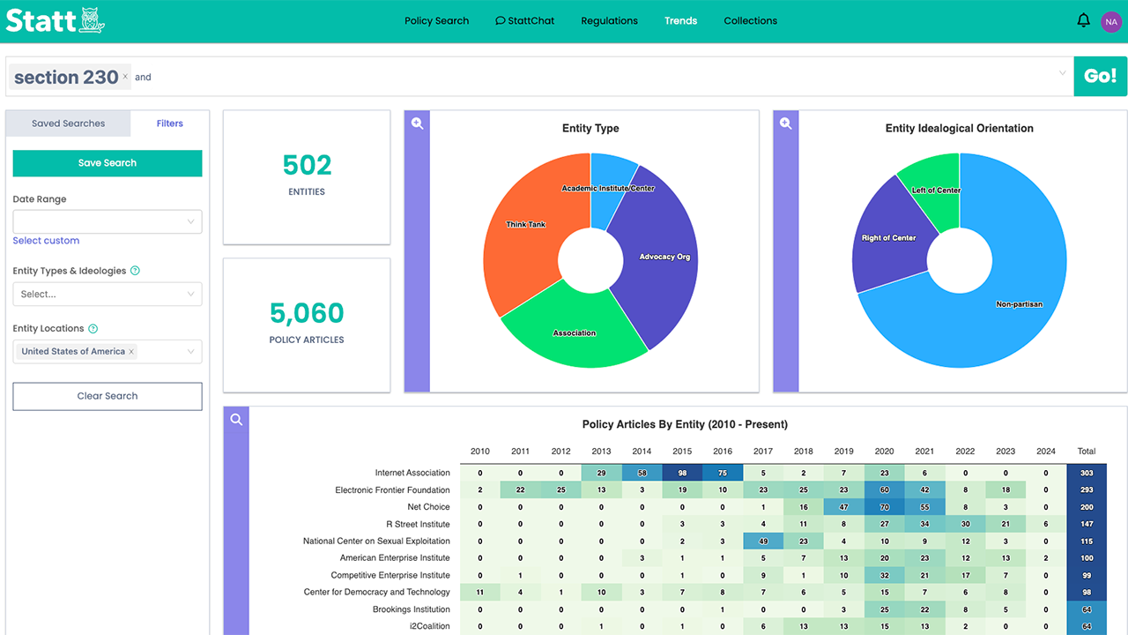Click Center for Democracy and Technology's 2010 value 11
Screen dimensions: 1128x635
click(x=480, y=593)
